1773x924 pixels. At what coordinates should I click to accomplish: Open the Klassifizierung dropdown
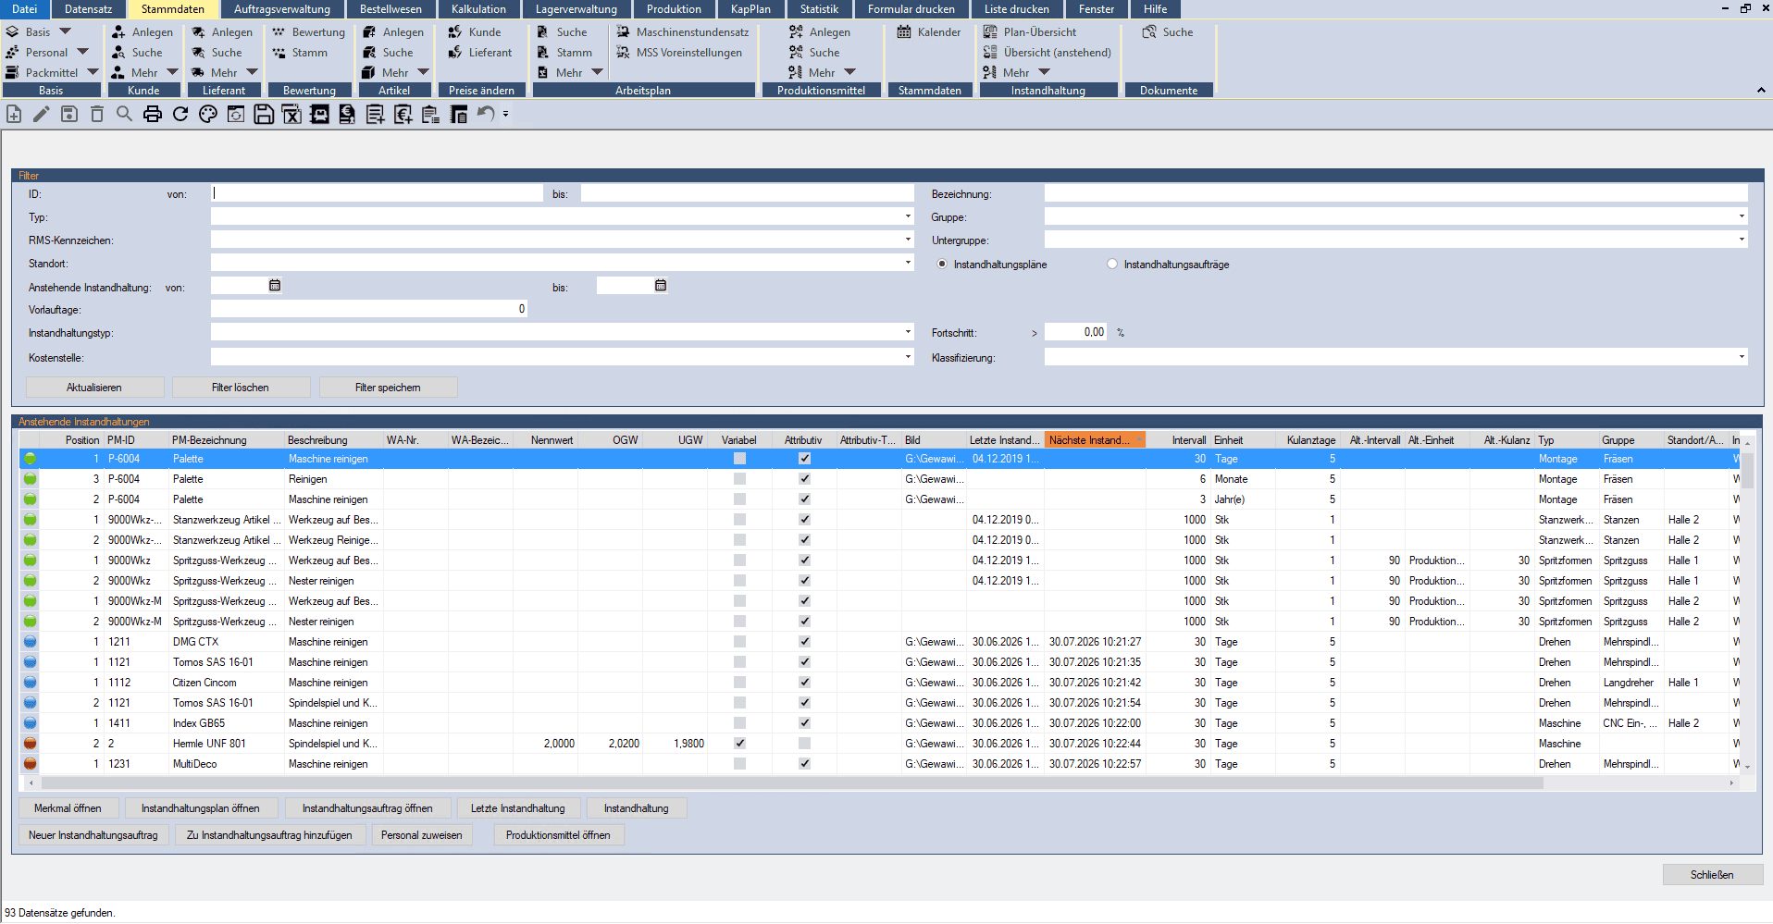click(x=1742, y=357)
